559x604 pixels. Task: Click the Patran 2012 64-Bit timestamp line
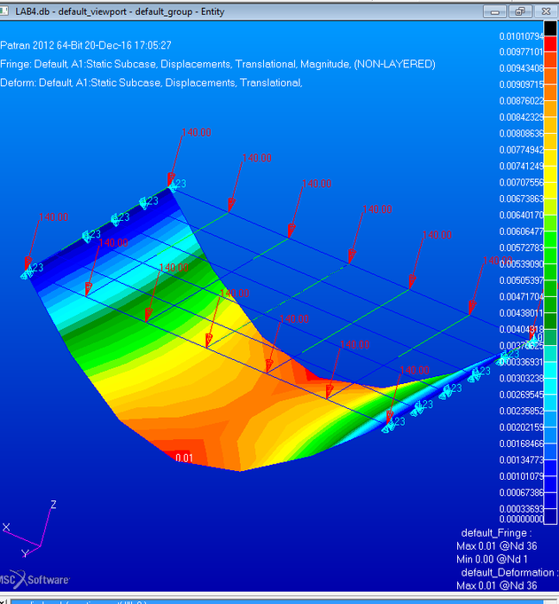pos(86,45)
